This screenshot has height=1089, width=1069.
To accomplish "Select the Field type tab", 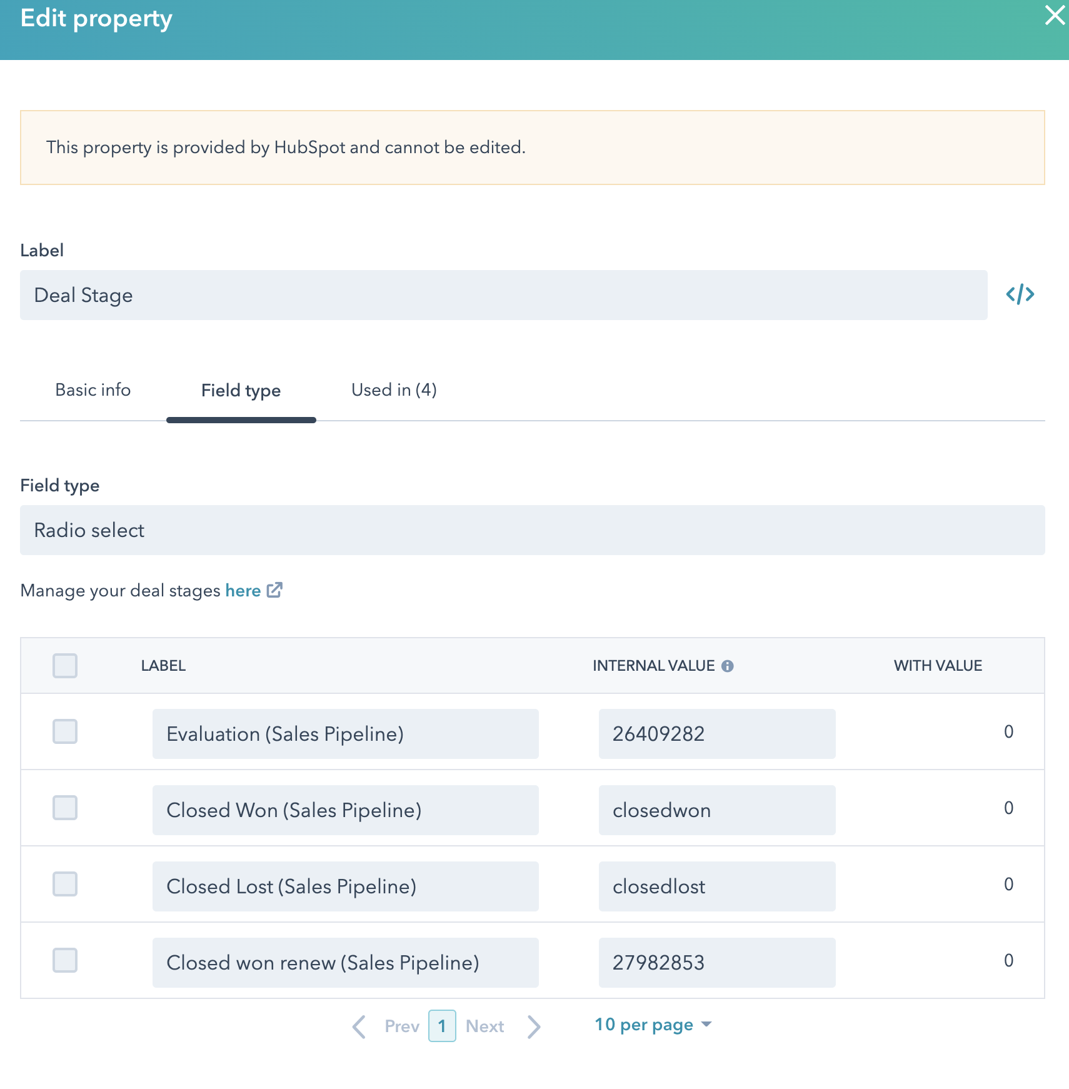I will [x=241, y=389].
